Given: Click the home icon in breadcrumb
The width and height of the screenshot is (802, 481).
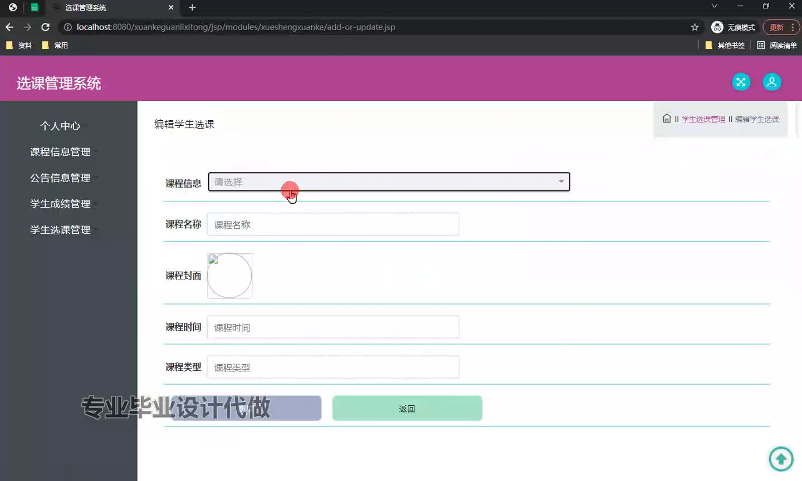Looking at the screenshot, I should pyautogui.click(x=667, y=119).
